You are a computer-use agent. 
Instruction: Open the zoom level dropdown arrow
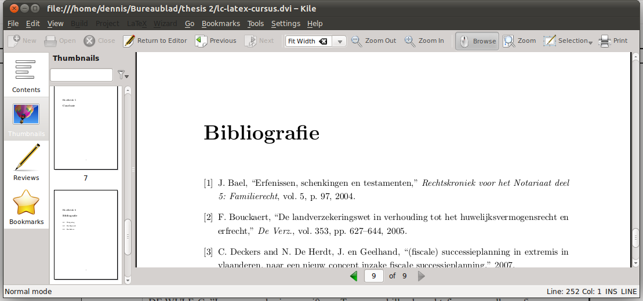340,41
